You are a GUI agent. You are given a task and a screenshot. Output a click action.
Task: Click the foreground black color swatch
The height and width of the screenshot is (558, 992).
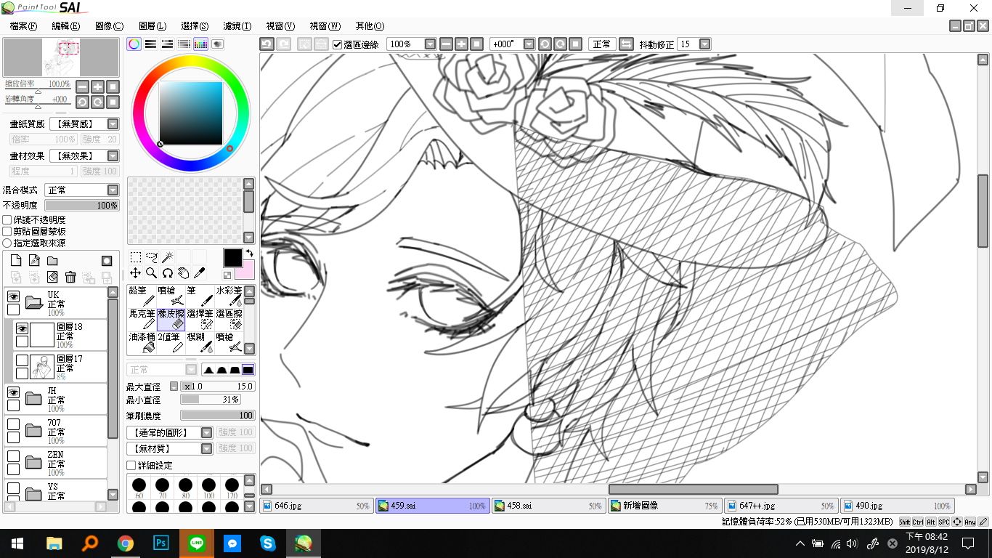point(232,258)
